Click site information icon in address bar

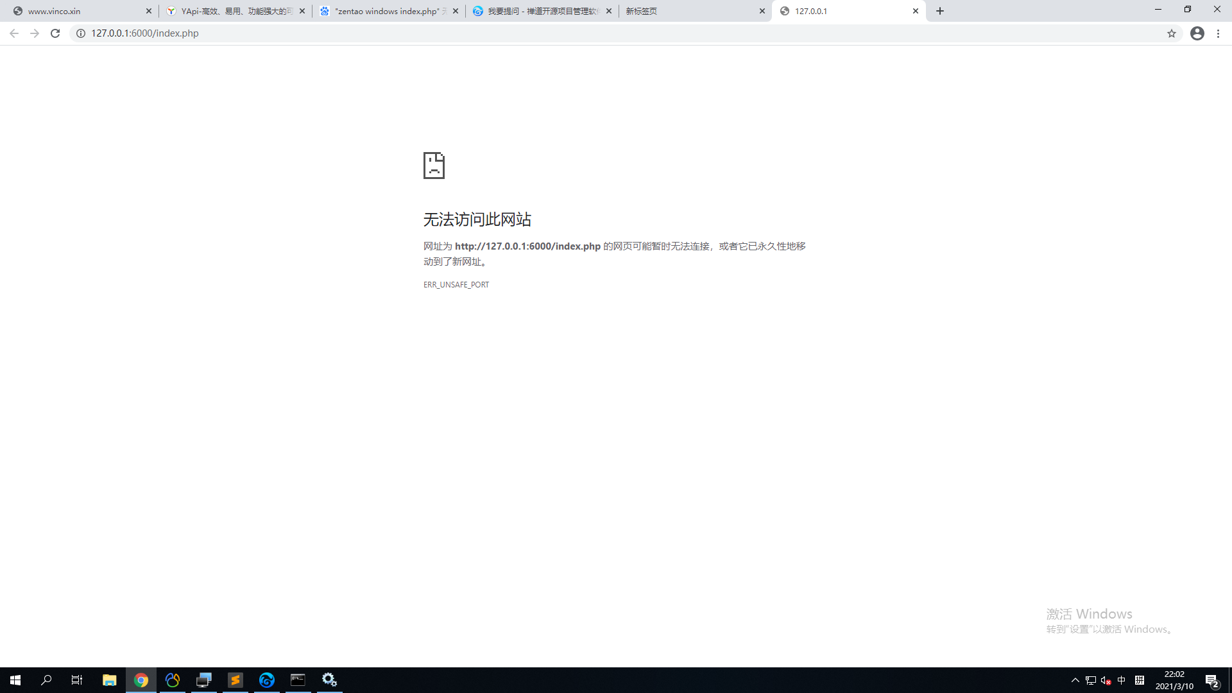coord(81,33)
